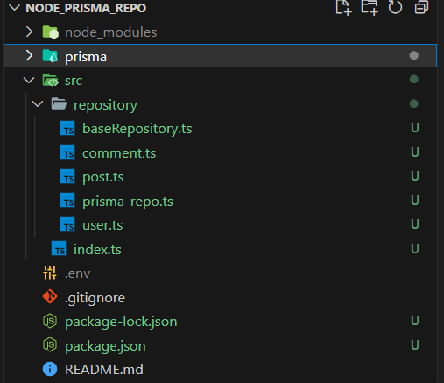The width and height of the screenshot is (444, 383).
Task: Click the Node icon beside package.json
Action: (50, 345)
